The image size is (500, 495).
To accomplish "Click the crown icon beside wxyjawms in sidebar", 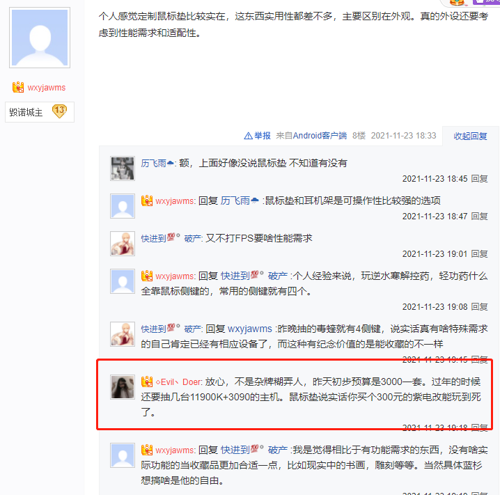I will pyautogui.click(x=18, y=87).
